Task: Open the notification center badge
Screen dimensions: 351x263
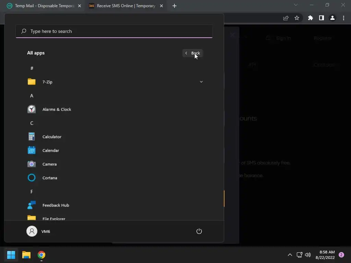Action: pos(341,255)
